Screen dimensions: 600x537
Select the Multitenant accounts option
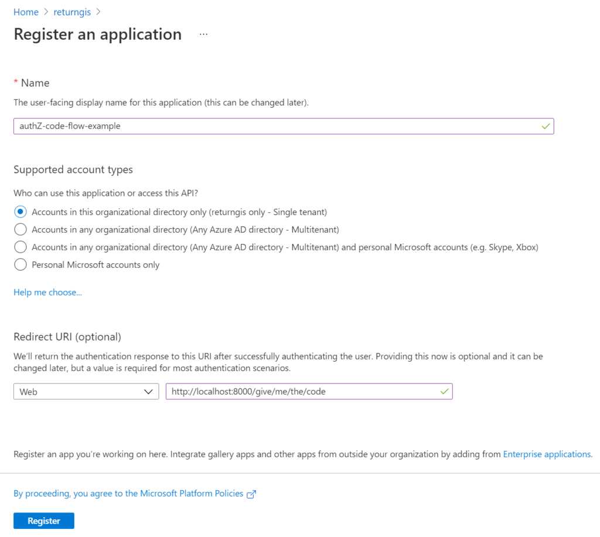pos(20,229)
